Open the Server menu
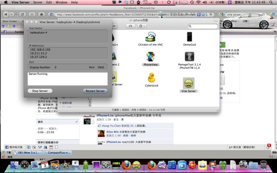This screenshot has height=173, width=277. pyautogui.click(x=38, y=2)
